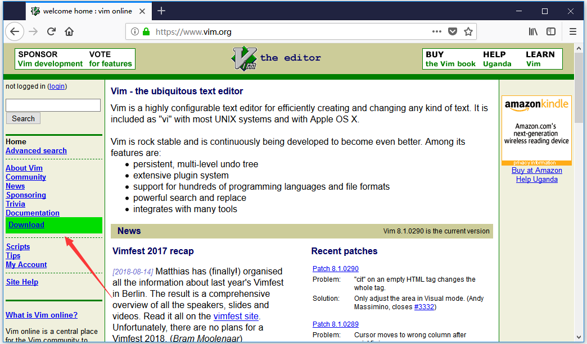Open the Library icon in toolbar
Viewport: 587px width, 344px height.
(533, 32)
